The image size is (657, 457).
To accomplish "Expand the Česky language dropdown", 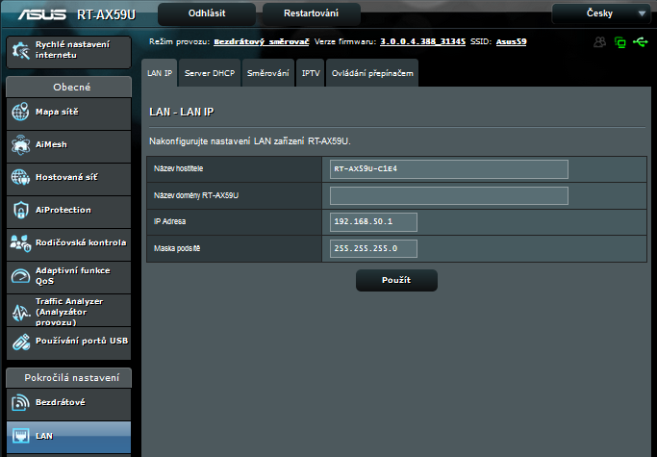I will click(x=601, y=14).
